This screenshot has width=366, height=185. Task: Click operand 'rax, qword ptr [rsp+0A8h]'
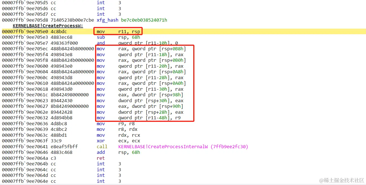[x=152, y=72]
